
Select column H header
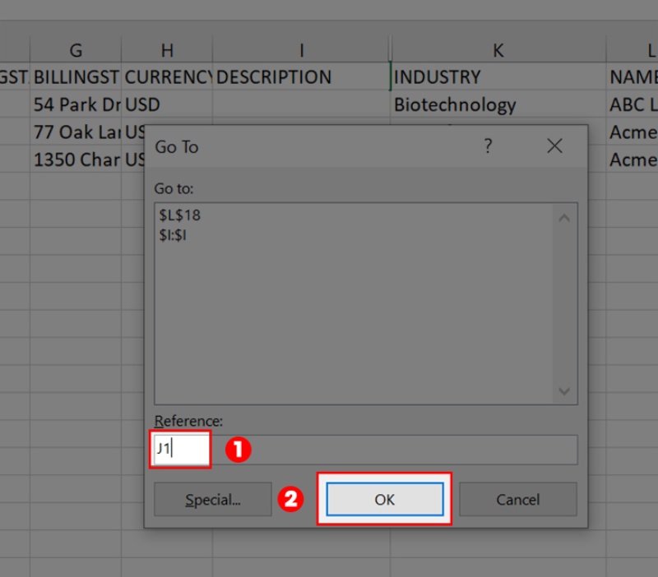tap(167, 50)
